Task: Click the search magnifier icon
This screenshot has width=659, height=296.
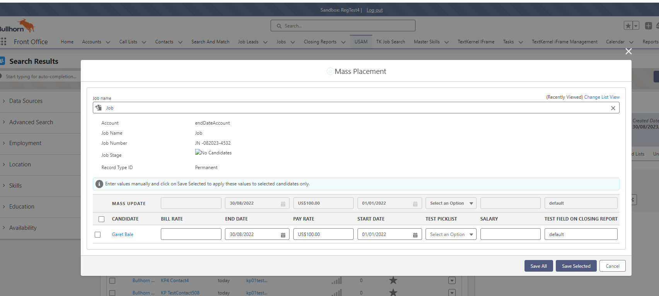Action: coord(279,26)
